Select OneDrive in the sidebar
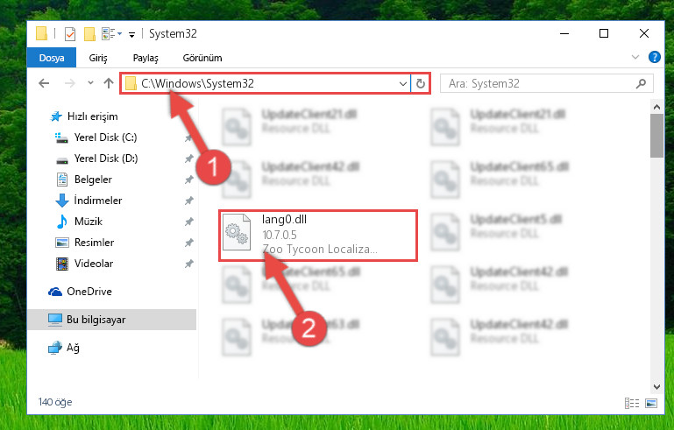Image resolution: width=674 pixels, height=430 pixels. tap(89, 292)
